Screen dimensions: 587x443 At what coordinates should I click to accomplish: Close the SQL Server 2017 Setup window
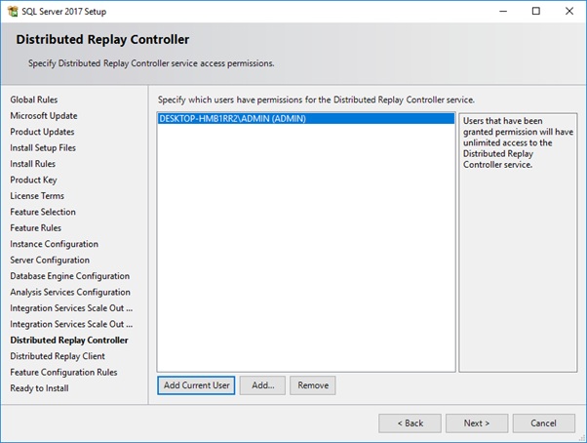569,12
